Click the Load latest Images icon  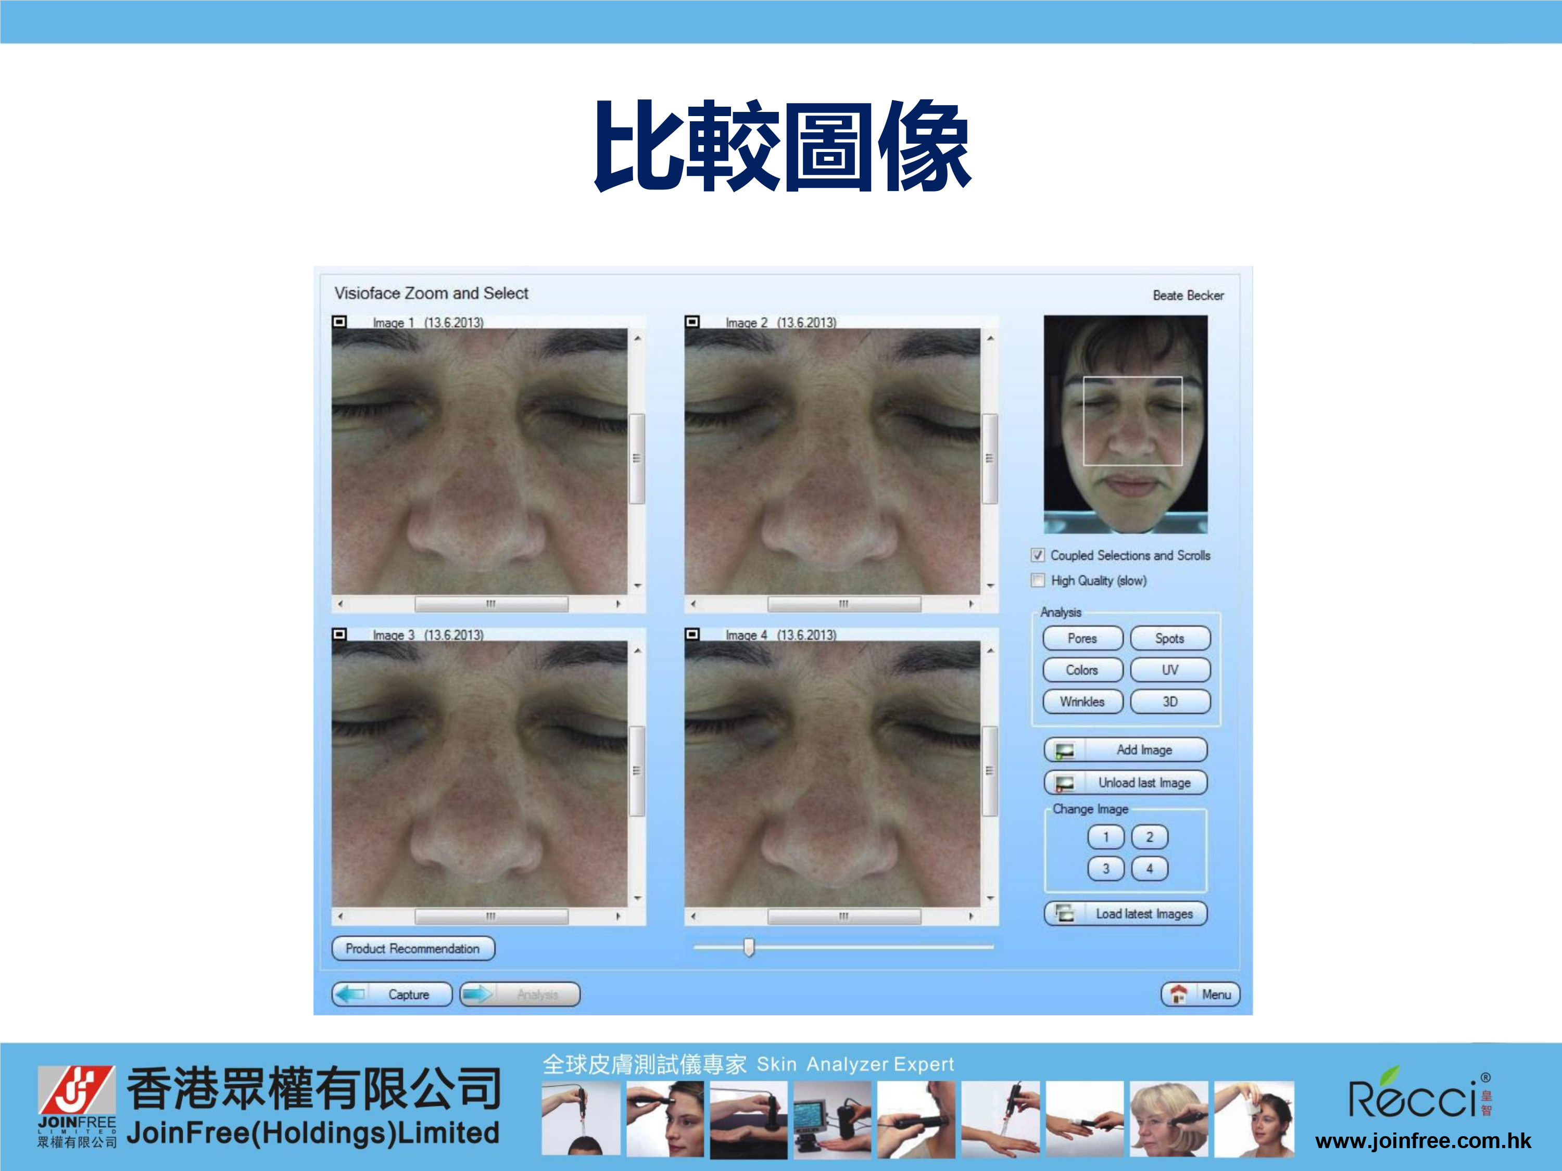point(1064,913)
